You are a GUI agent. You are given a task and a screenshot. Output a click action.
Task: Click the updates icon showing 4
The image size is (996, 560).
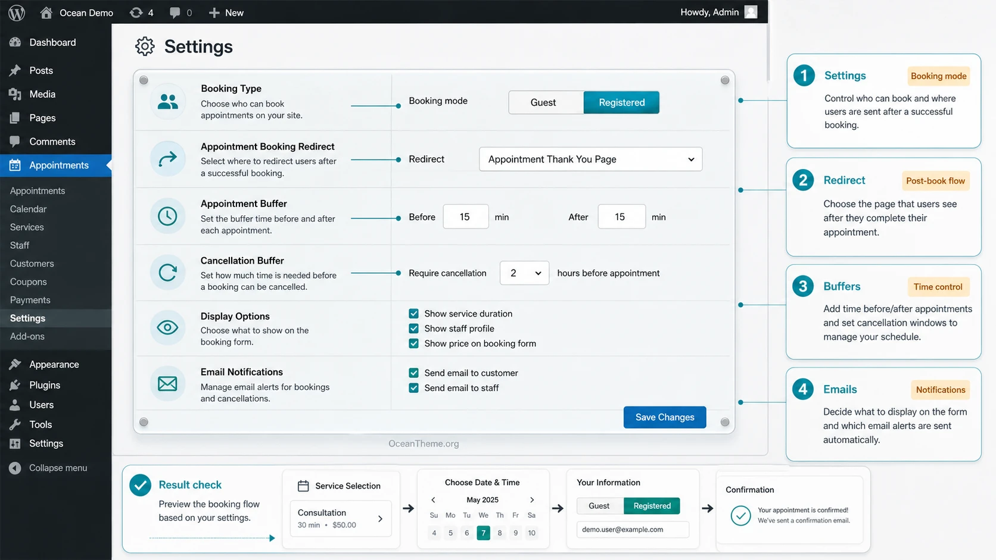pyautogui.click(x=136, y=12)
